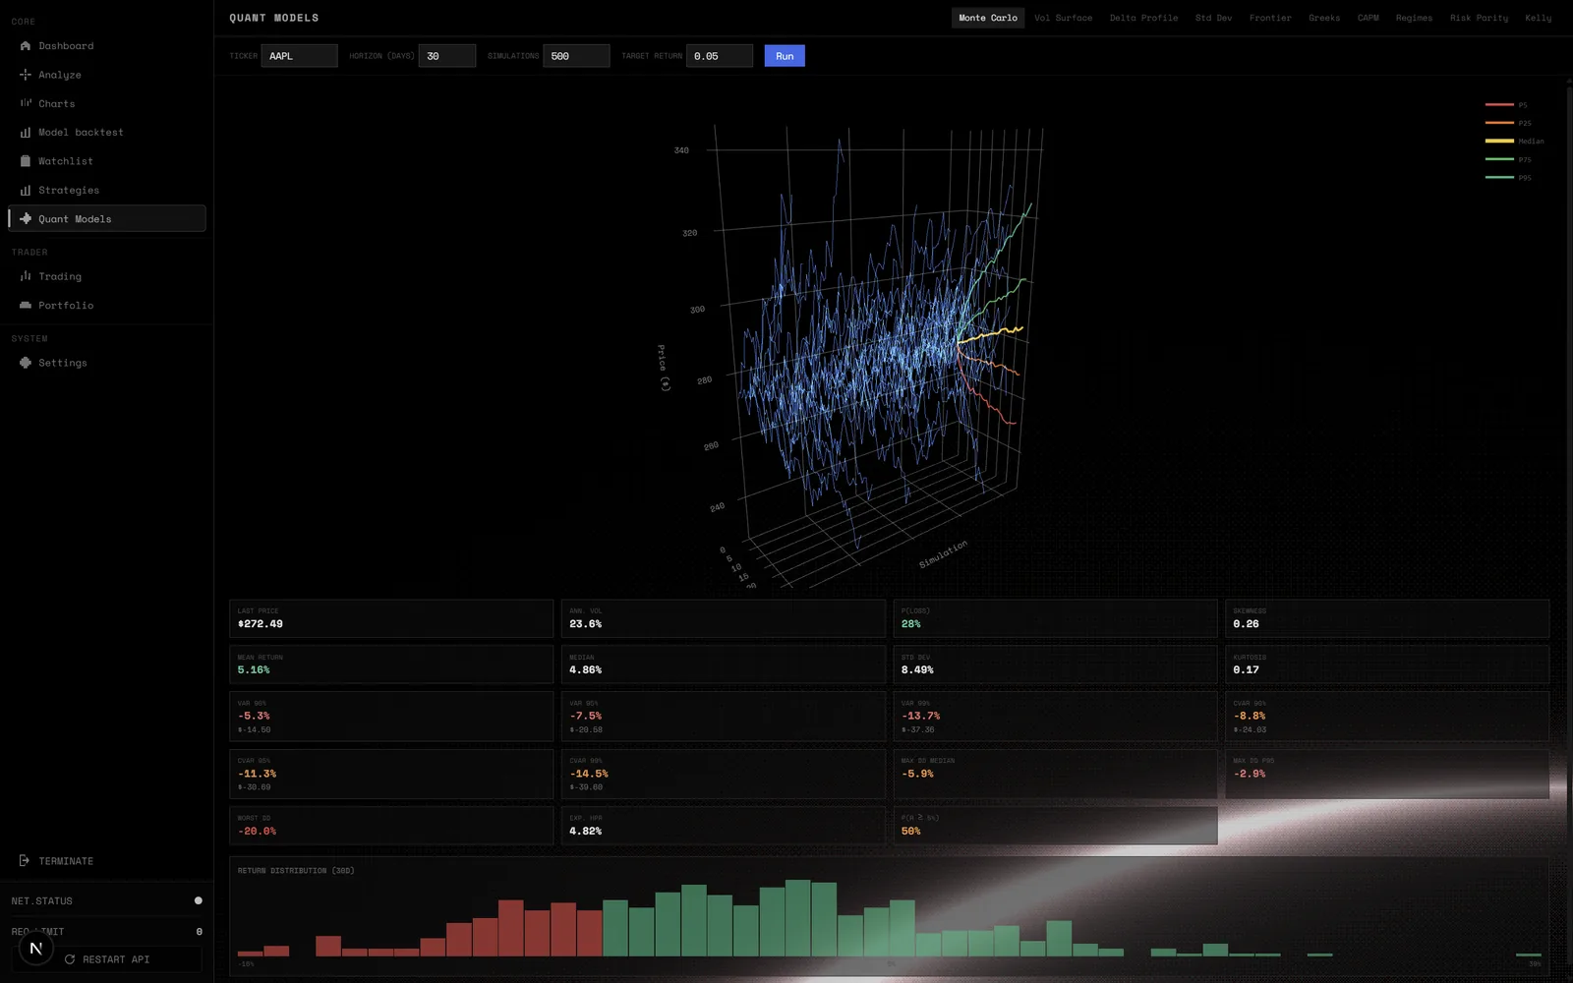Click the P25 orange legend line
Viewport: 1573px width, 983px height.
point(1499,123)
